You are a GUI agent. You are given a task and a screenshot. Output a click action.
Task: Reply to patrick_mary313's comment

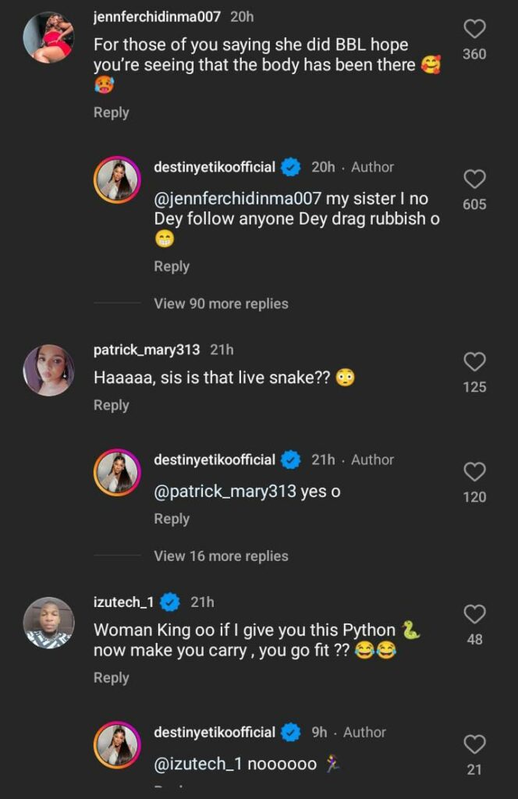tap(111, 405)
